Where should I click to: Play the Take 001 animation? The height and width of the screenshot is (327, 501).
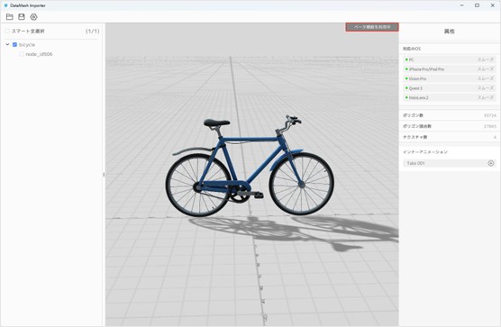click(491, 163)
